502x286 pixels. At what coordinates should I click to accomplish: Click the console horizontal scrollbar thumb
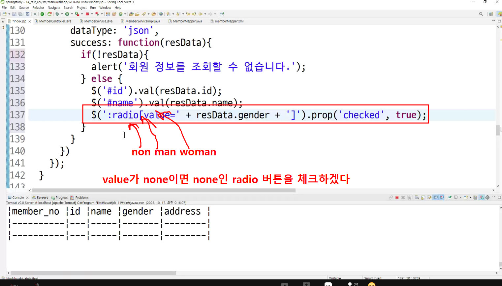93,273
